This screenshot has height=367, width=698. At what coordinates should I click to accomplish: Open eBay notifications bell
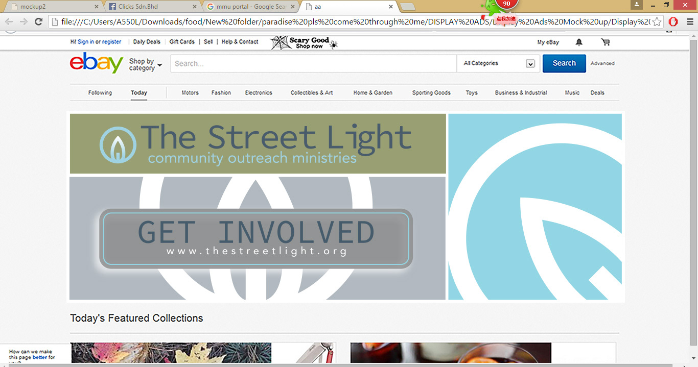[x=579, y=42]
